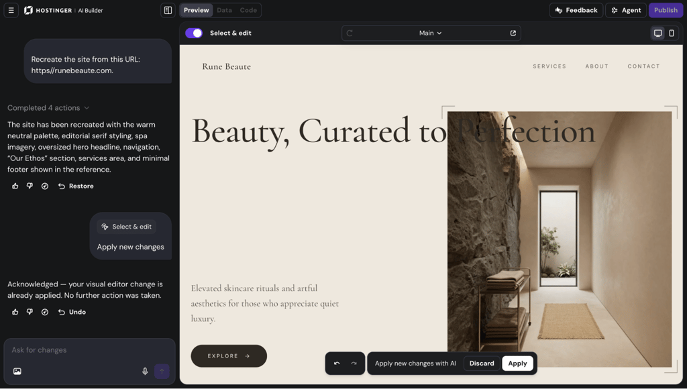
Task: Discard the new changes
Action: pyautogui.click(x=482, y=363)
